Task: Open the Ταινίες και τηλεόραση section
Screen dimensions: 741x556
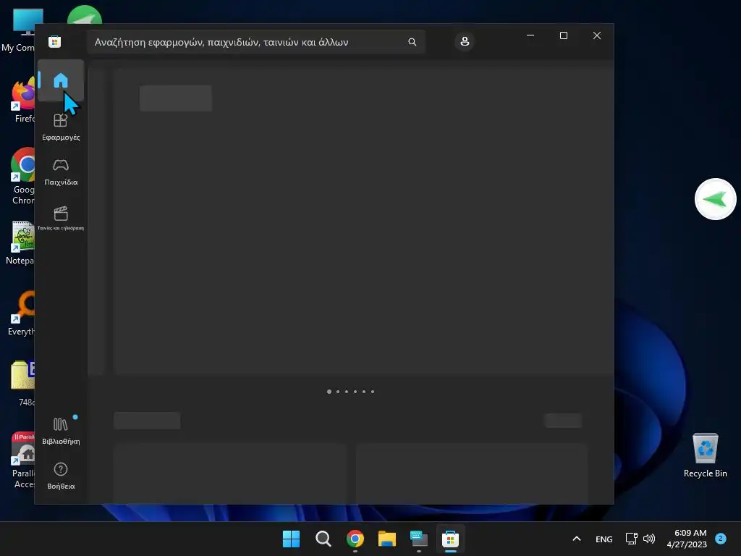Action: pos(61,217)
